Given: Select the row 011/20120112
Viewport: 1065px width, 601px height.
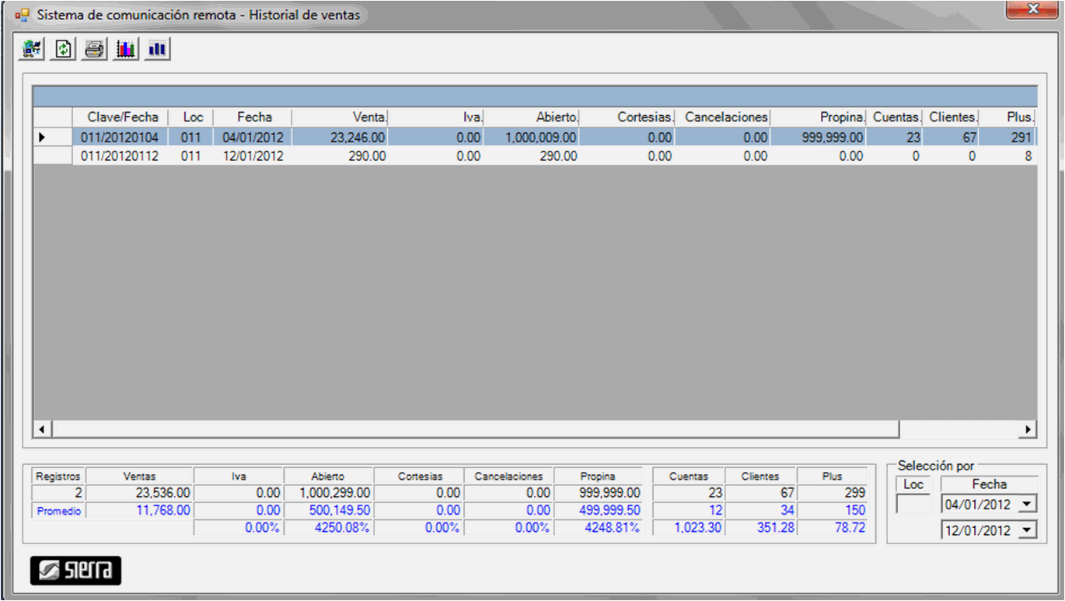Looking at the screenshot, I should pos(120,156).
